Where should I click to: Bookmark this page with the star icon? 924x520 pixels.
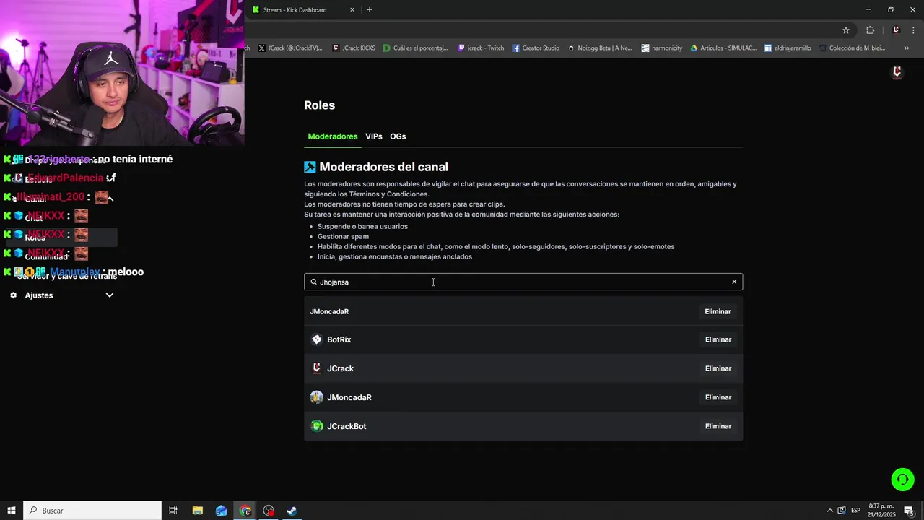pyautogui.click(x=846, y=30)
